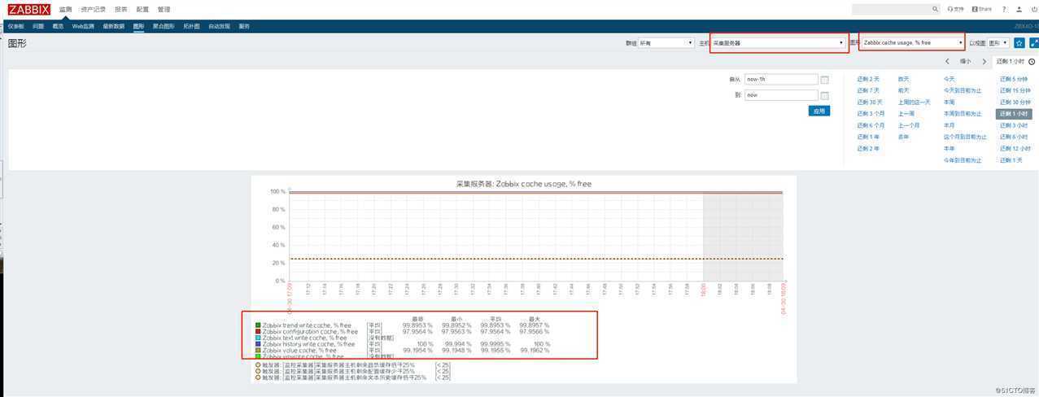Screen dimensions: 1039x397
Task: Select the 图形 graphs submenu
Action: click(x=138, y=26)
